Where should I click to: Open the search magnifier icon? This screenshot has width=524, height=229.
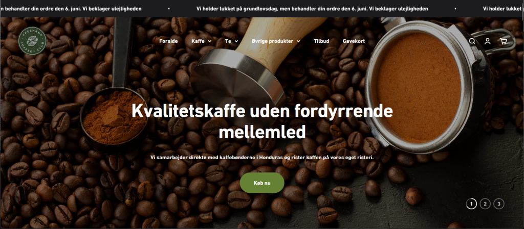click(x=472, y=41)
